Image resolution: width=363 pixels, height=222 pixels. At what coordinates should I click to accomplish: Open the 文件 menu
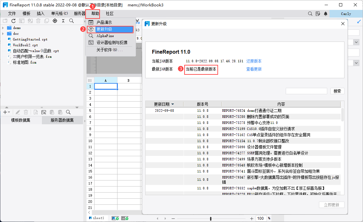(12, 14)
